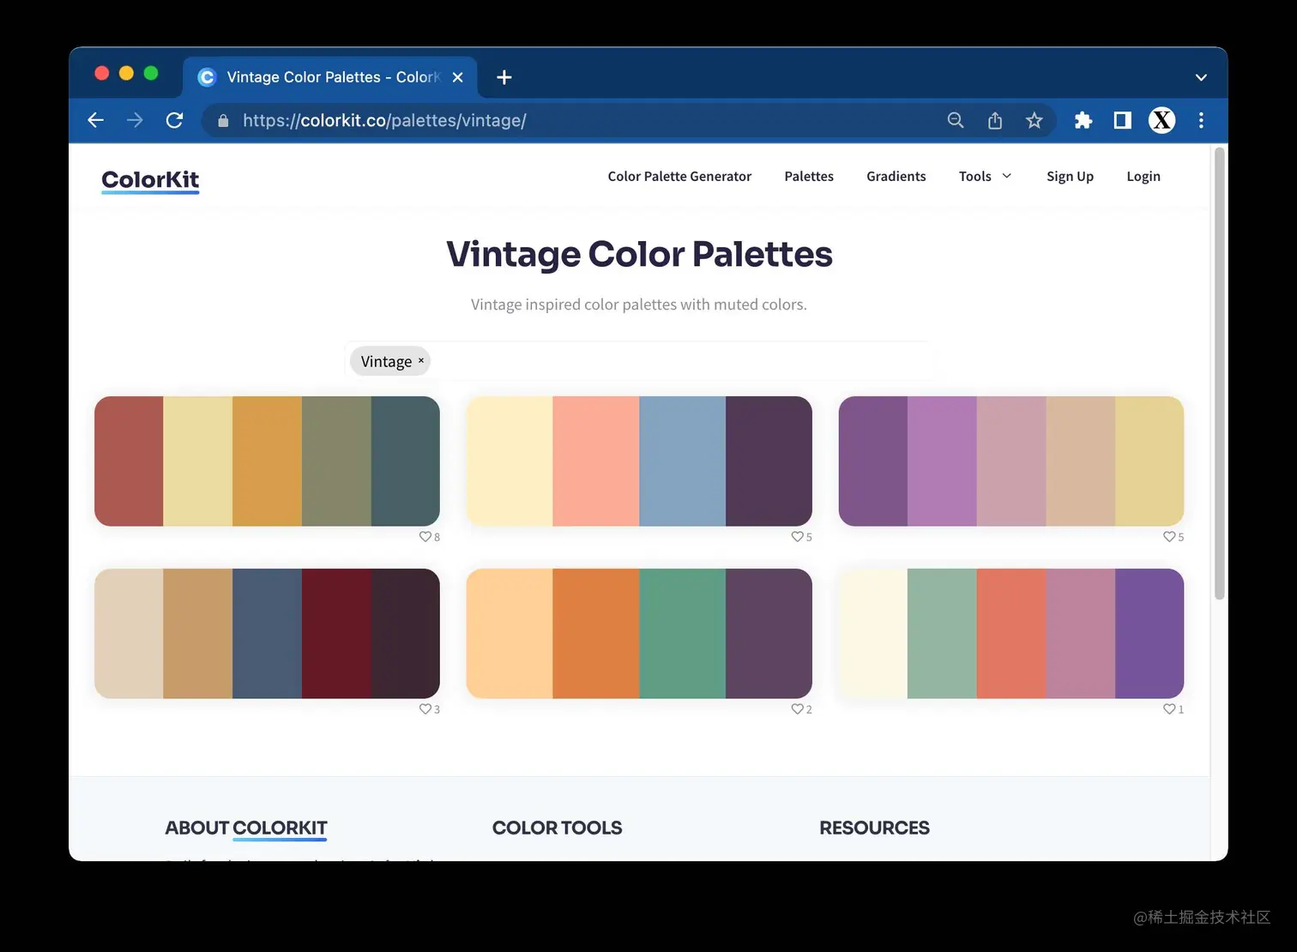The image size is (1297, 952).
Task: Click the site security lock icon
Action: pos(222,120)
